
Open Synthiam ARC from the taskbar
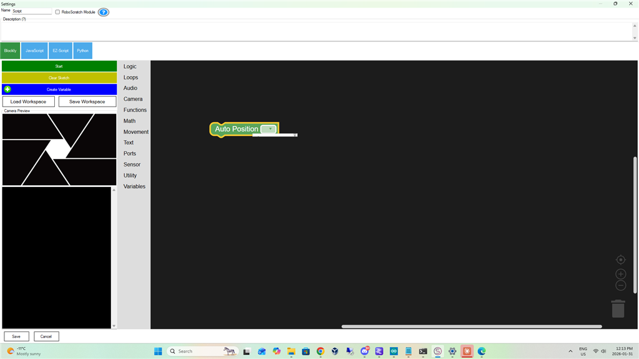pyautogui.click(x=437, y=351)
